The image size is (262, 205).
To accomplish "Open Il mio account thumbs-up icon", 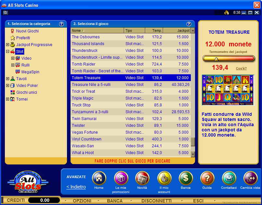I will [164, 178].
